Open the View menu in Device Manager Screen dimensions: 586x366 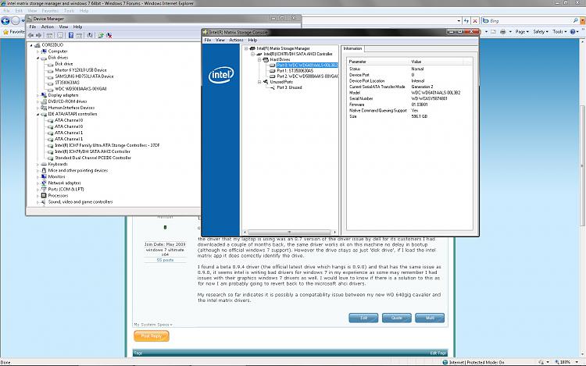tap(63, 27)
